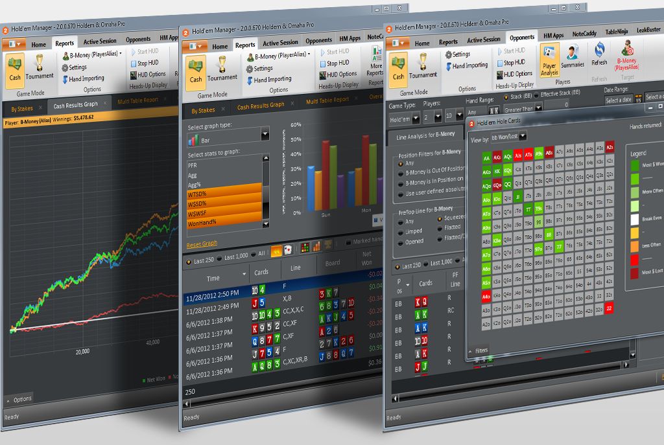Screen dimensions: 664x445
Task: Open HUD Options in left window
Action: tap(148, 74)
